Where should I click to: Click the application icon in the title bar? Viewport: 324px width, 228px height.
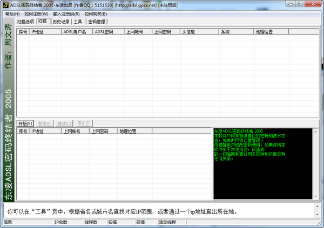[5, 5]
